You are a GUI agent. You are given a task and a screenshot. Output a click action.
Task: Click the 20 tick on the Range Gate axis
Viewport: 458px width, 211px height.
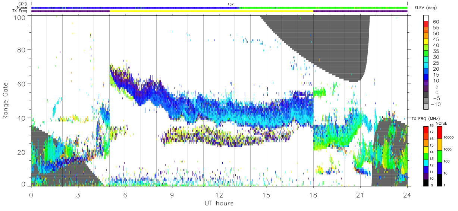click(x=22, y=152)
